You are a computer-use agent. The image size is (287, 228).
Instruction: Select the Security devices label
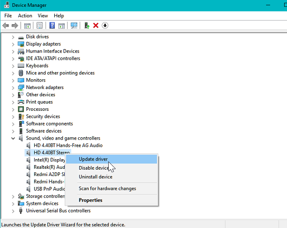point(43,116)
